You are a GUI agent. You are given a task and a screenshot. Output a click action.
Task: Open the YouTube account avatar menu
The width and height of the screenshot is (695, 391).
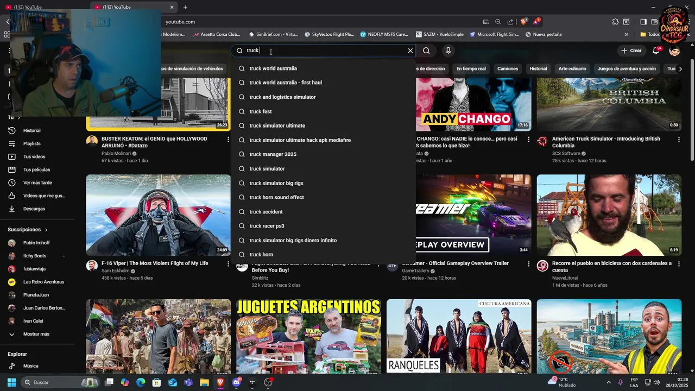tap(675, 51)
